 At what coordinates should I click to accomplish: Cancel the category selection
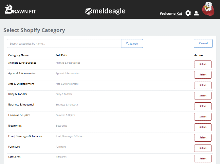point(203,43)
